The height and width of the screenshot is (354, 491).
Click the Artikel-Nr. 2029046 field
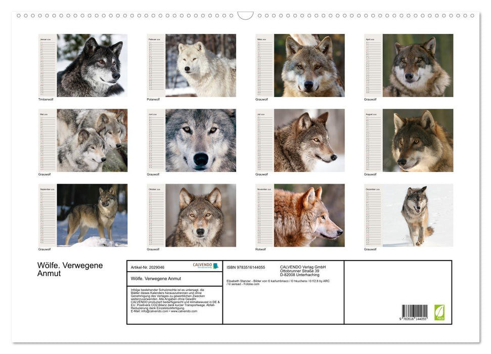click(x=148, y=267)
